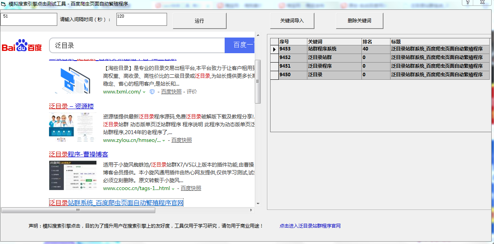Click the 关键词 column header

(334, 41)
